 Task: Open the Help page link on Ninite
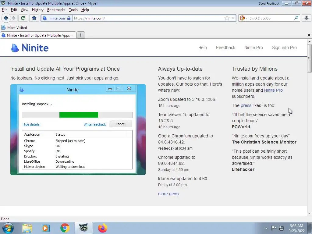pyautogui.click(x=202, y=48)
